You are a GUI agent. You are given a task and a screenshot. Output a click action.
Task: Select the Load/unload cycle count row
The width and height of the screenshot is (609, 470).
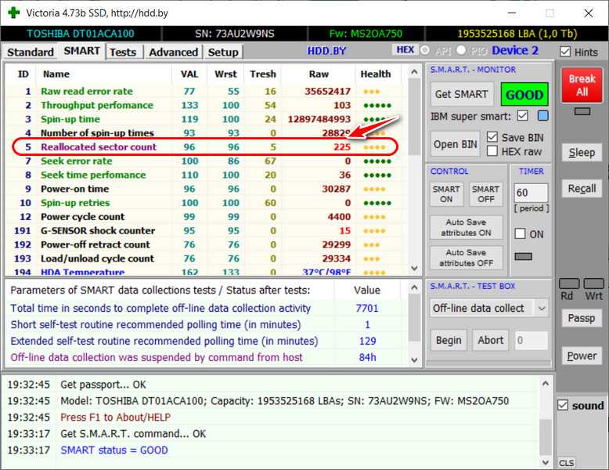(206, 258)
